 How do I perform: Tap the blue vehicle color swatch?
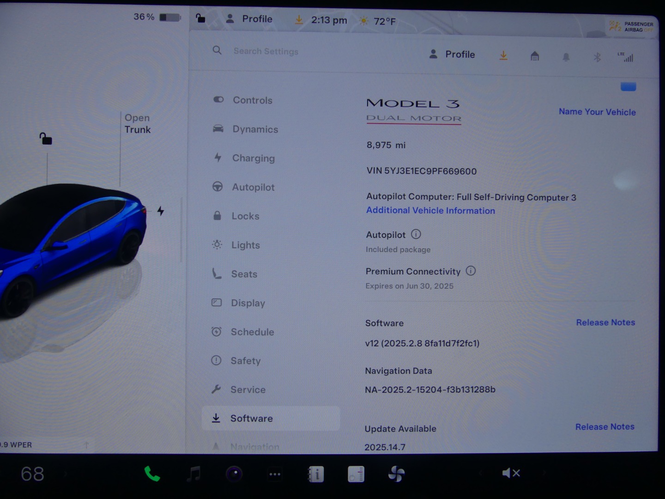628,86
